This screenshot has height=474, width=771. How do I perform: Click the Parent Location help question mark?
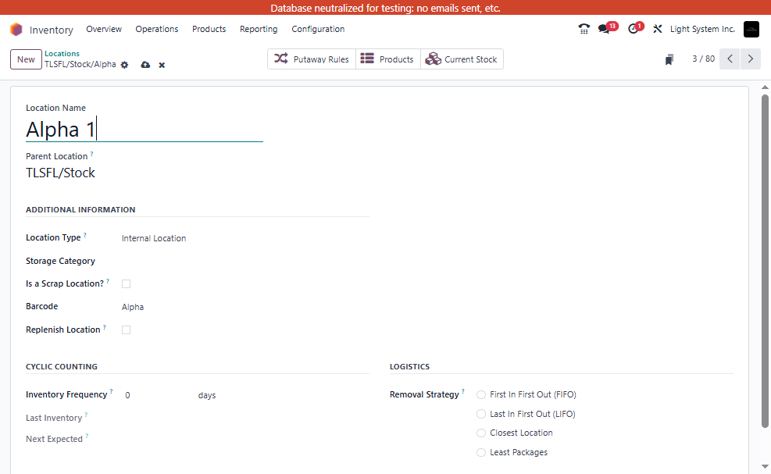[x=91, y=154]
